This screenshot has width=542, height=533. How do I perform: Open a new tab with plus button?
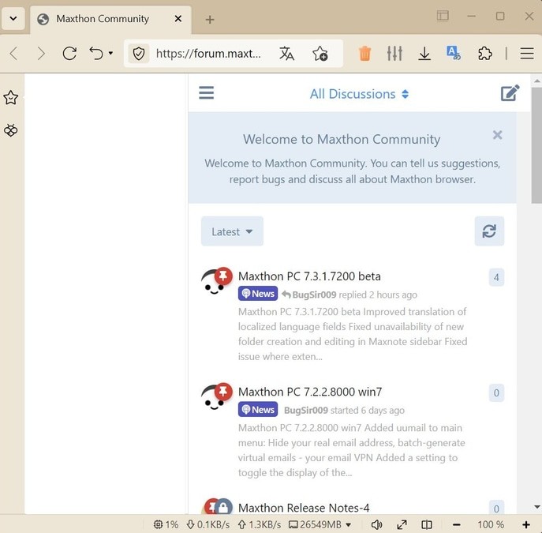(210, 20)
